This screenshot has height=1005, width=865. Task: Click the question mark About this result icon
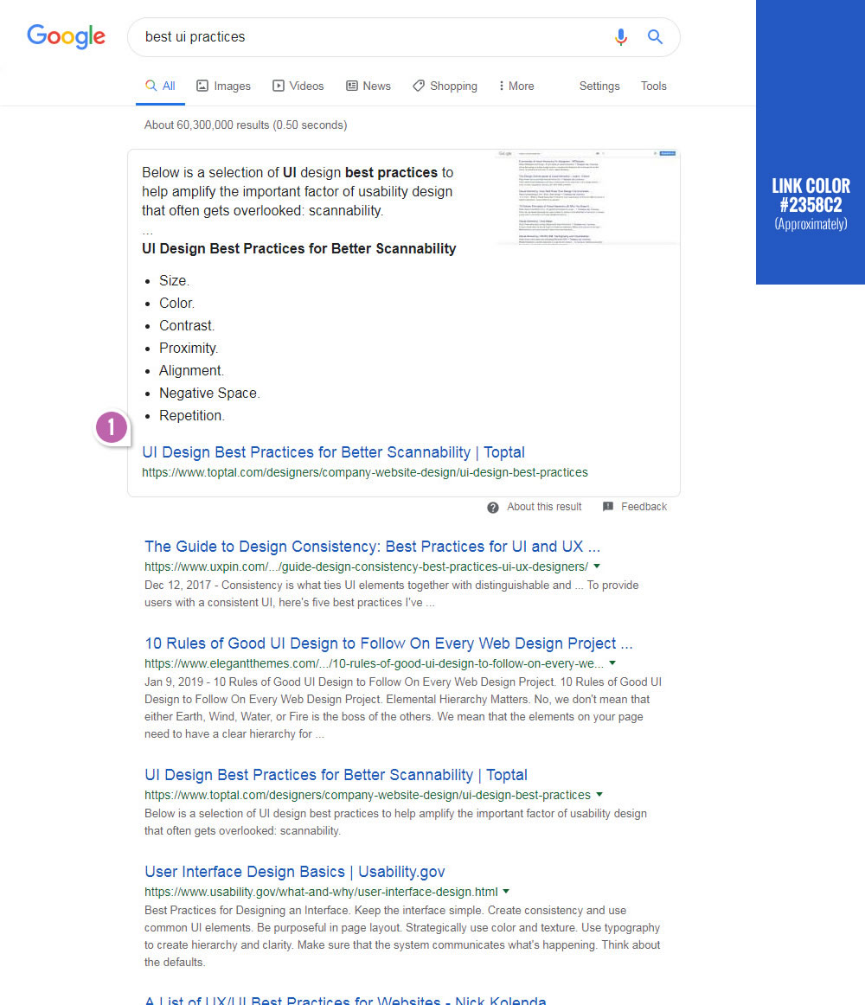493,507
